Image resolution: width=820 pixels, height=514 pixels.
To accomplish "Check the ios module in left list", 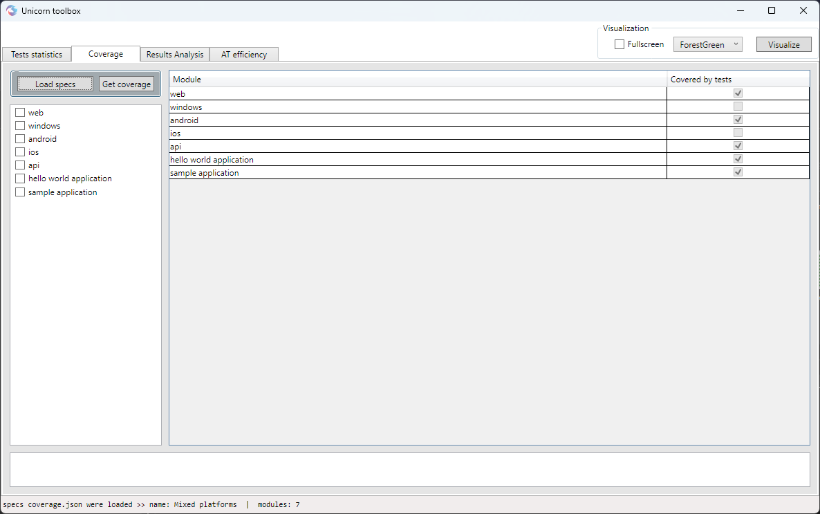I will [20, 152].
